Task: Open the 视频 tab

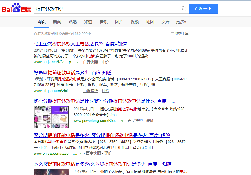Action: click(x=135, y=22)
